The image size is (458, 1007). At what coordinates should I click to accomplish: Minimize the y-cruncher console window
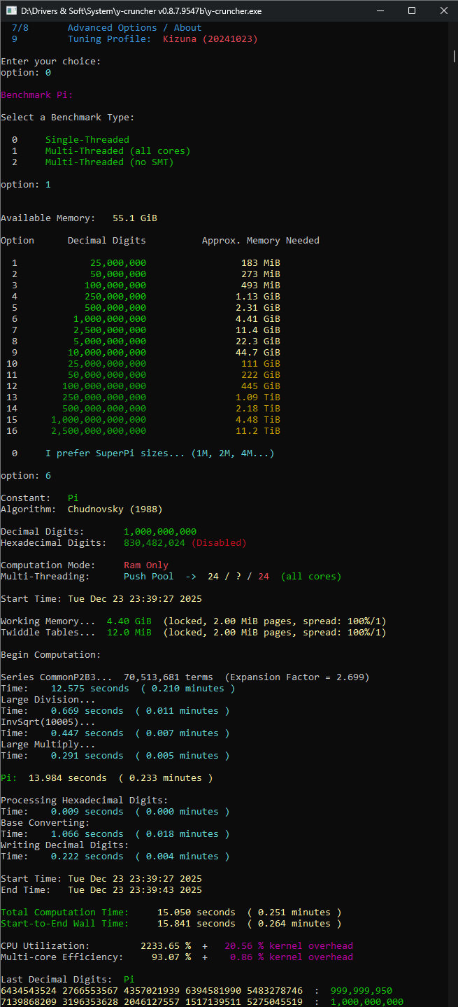(x=380, y=10)
